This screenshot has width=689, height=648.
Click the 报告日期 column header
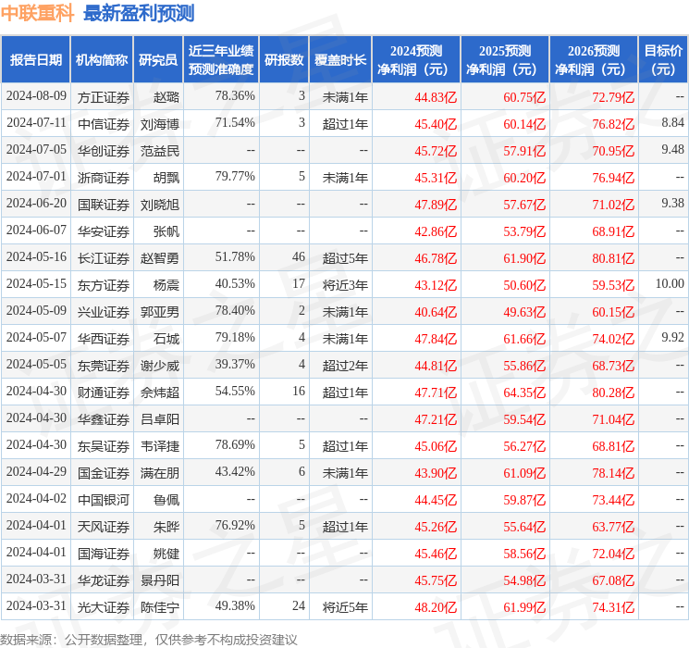35,60
